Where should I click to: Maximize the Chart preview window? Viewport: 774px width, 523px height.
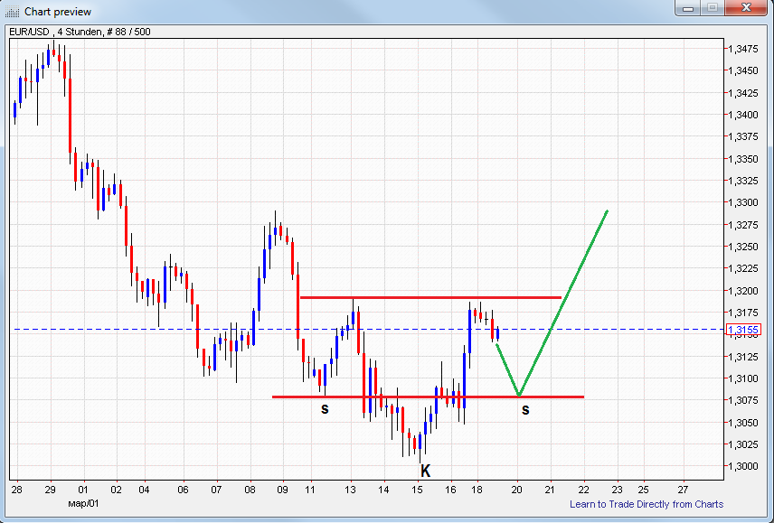click(x=713, y=8)
